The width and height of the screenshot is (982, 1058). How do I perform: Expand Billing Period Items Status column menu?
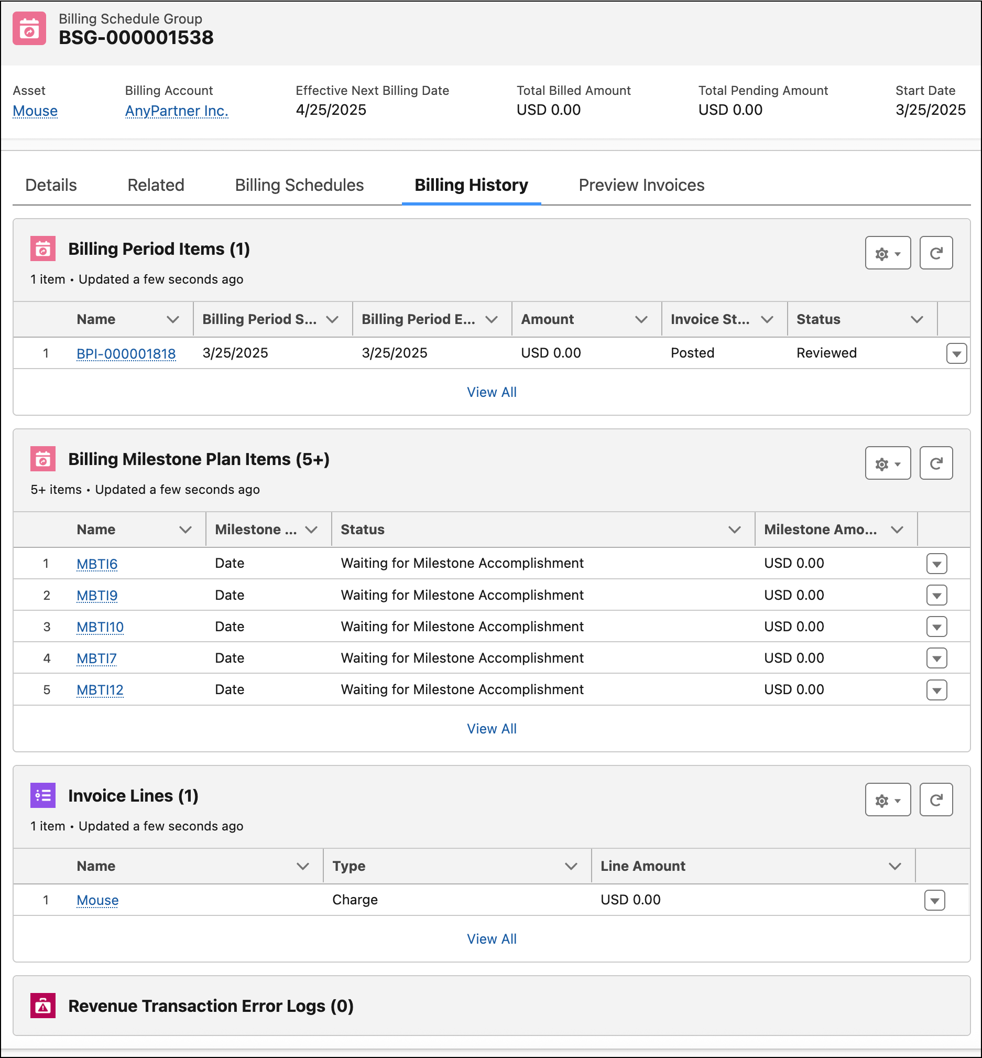(x=916, y=319)
